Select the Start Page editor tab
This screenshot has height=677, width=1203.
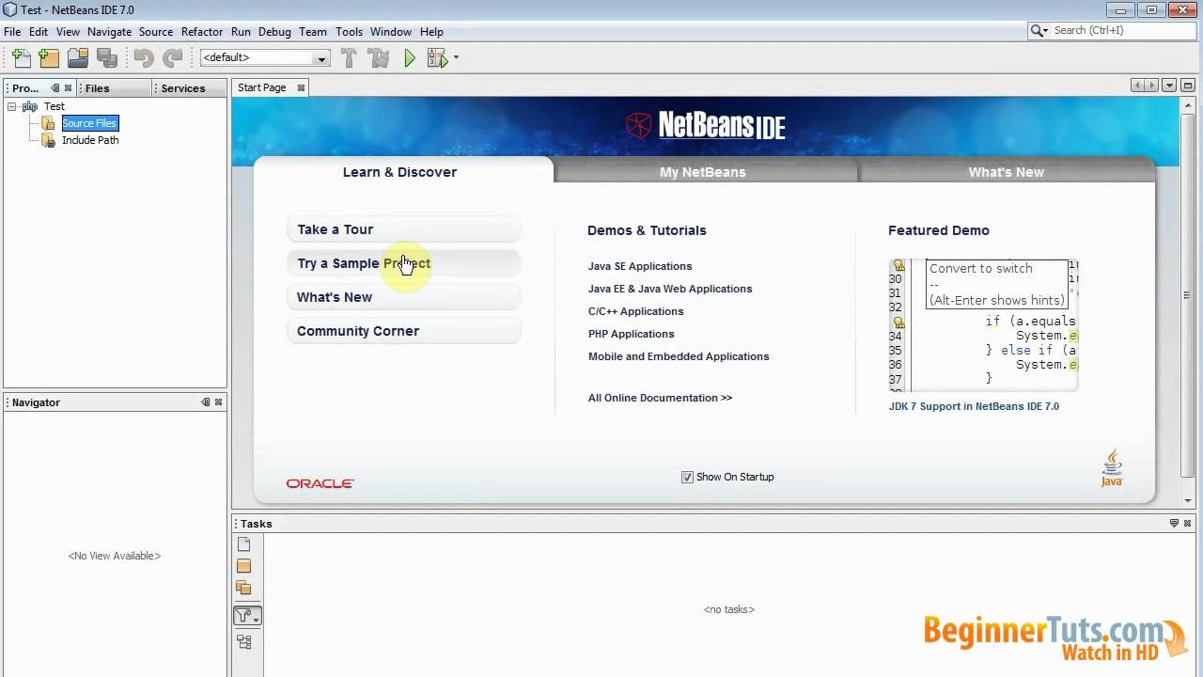pyautogui.click(x=262, y=87)
